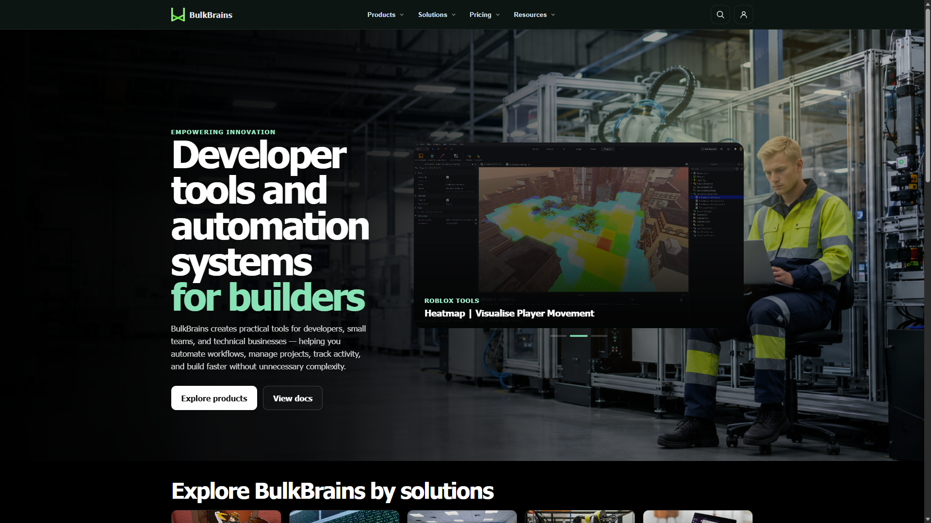Open the third solution card with office ceiling thumbnail
This screenshot has height=523, width=931.
[462, 517]
